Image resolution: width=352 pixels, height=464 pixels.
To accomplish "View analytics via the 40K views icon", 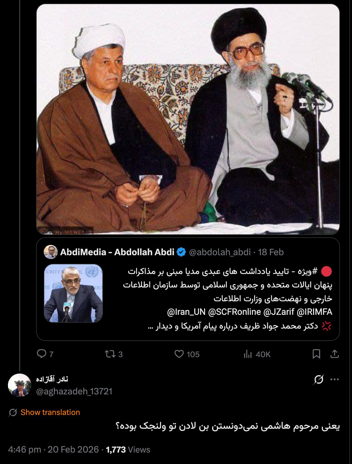I will [248, 354].
